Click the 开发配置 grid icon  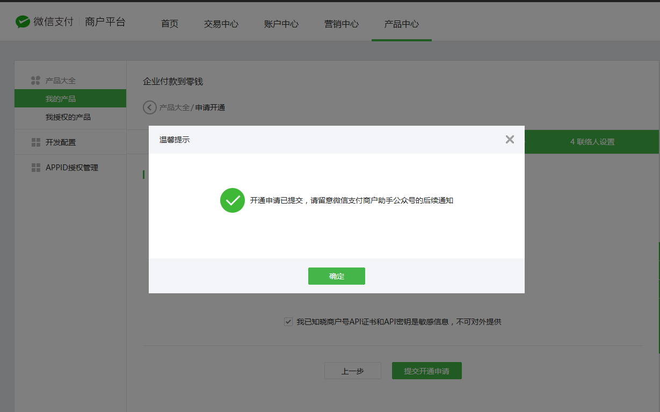click(x=36, y=142)
